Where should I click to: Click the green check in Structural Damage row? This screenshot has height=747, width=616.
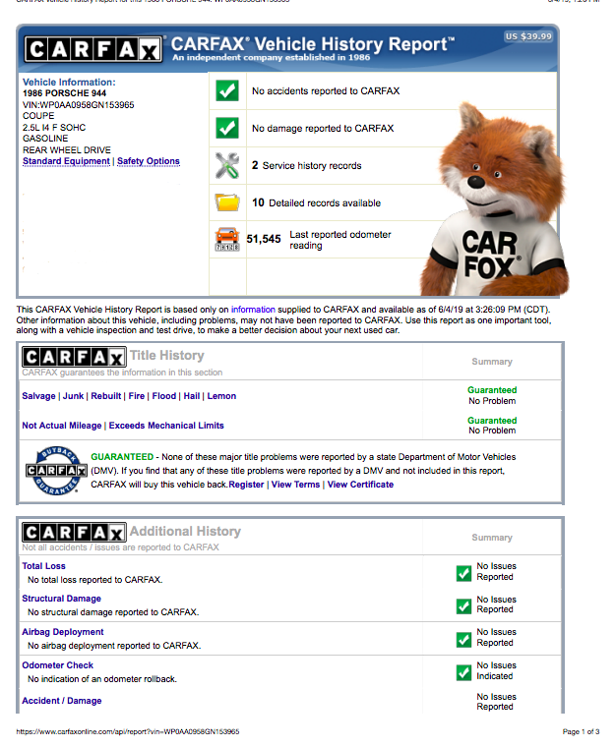463,606
